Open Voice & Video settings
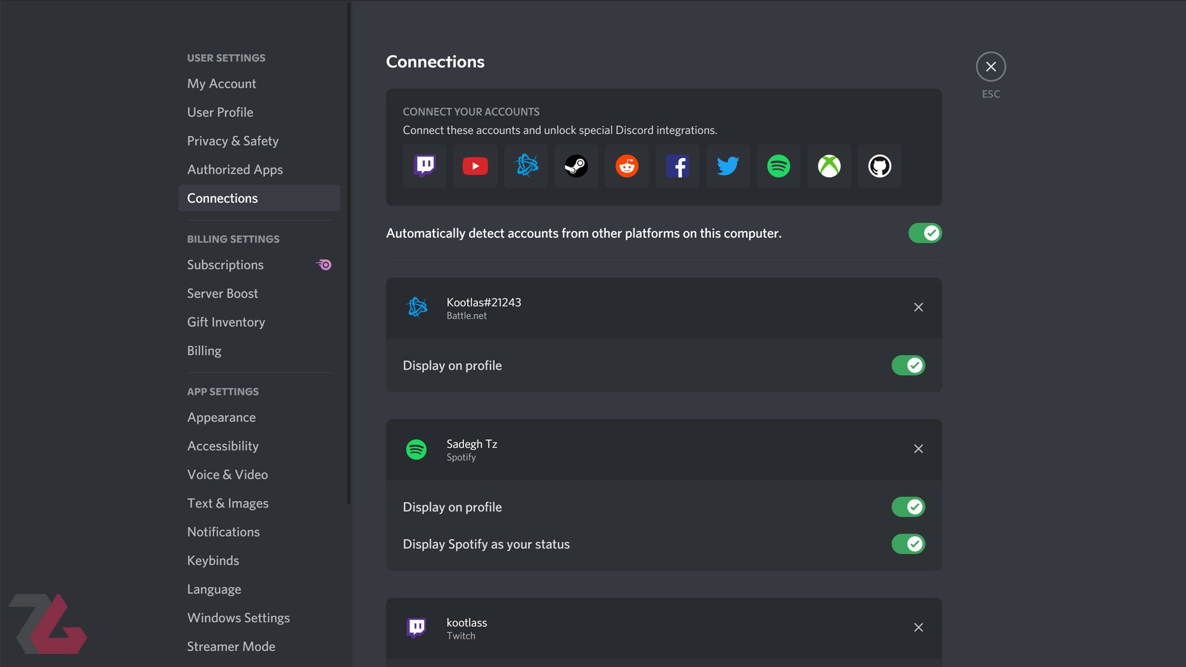The height and width of the screenshot is (667, 1186). [259, 475]
